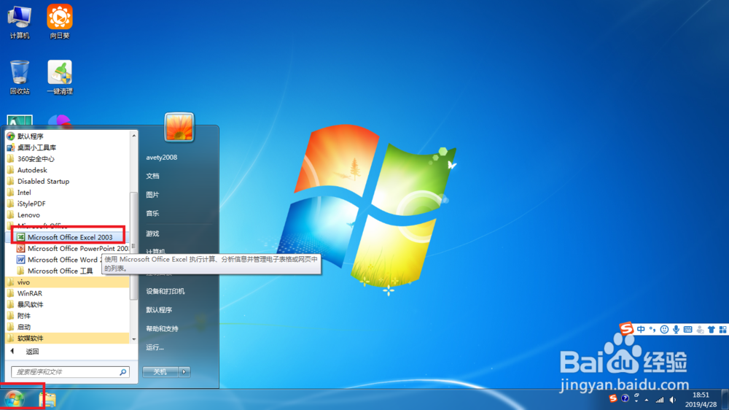
Task: Click the Sogou tray icon
Action: (x=613, y=399)
